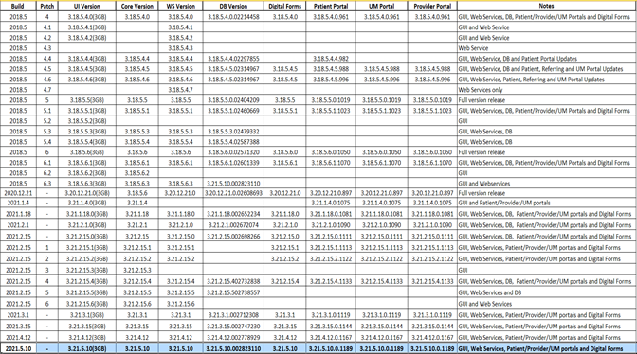Click the Notes header cell
637x354 pixels.
[546, 6]
